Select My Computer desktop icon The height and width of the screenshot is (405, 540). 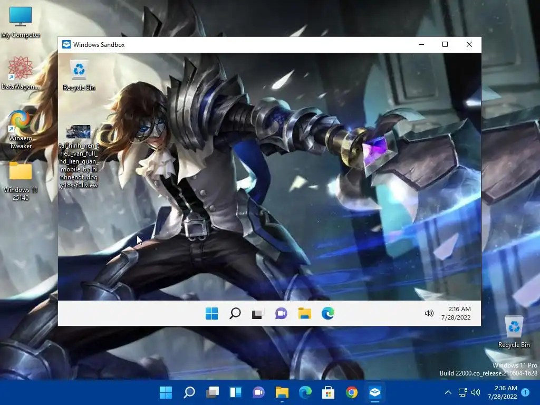click(x=21, y=22)
